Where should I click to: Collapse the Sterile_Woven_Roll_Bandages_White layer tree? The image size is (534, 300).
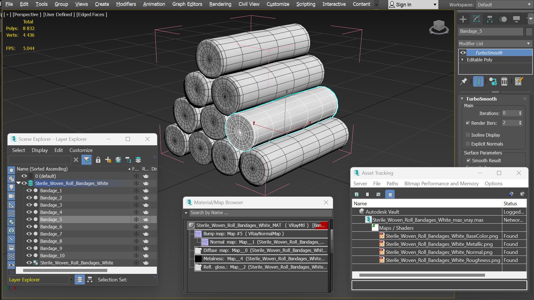click(x=19, y=183)
